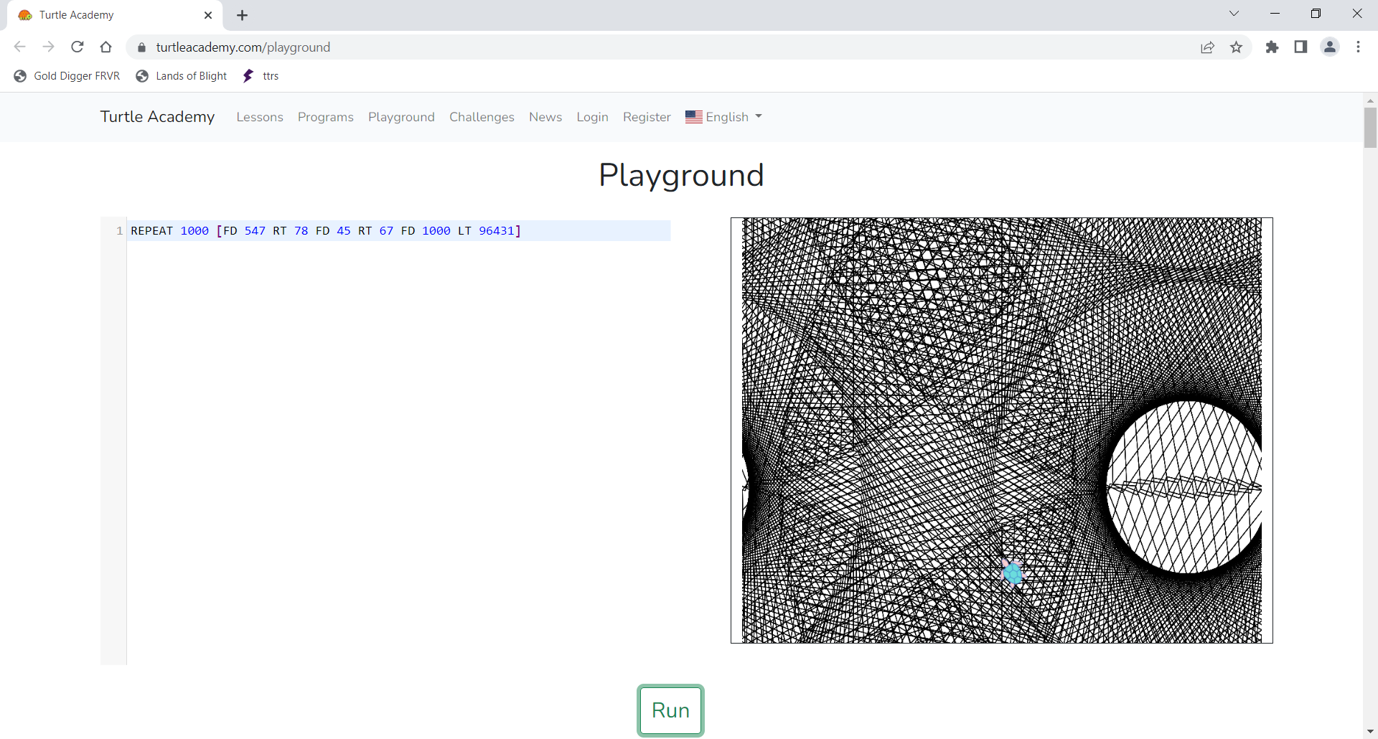Open Chrome three-dot menu
Viewport: 1378px width, 739px height.
point(1358,47)
